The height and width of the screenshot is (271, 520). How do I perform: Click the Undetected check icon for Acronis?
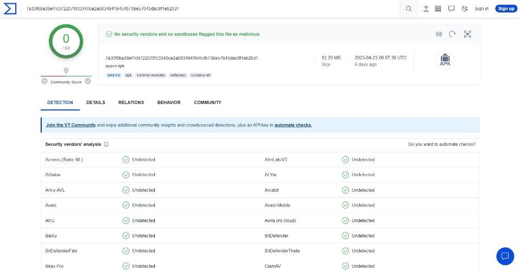[126, 159]
